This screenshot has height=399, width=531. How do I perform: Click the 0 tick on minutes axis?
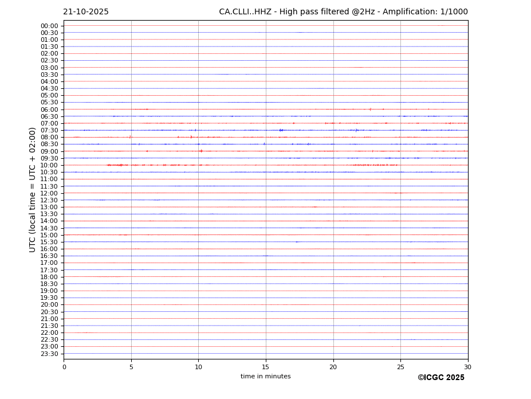pyautogui.click(x=64, y=367)
